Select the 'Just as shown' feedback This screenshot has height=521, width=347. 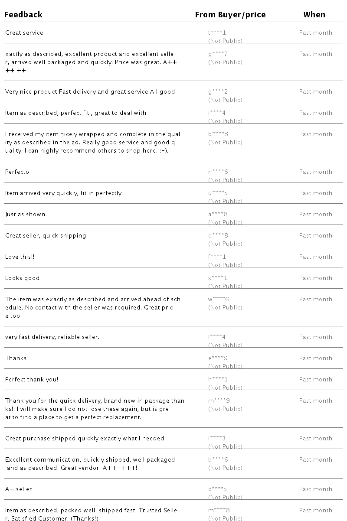(25, 214)
